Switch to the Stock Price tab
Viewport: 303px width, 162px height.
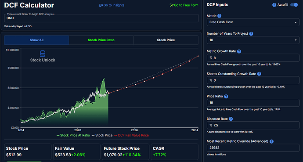click(166, 40)
